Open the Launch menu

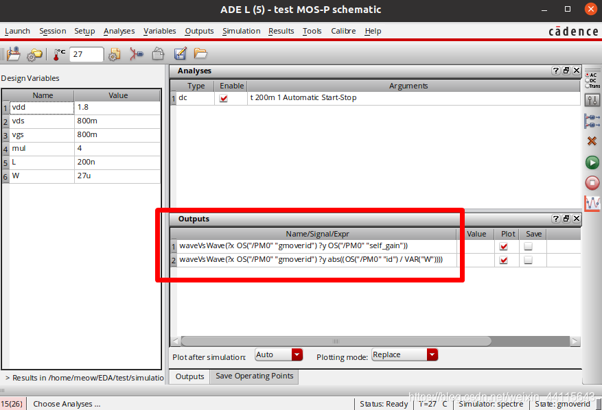(17, 31)
